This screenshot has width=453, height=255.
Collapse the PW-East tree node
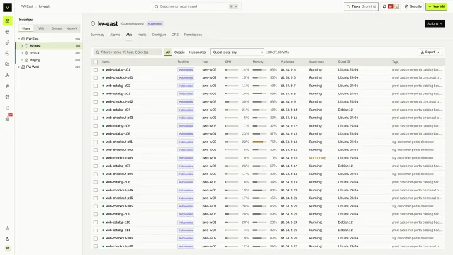click(19, 38)
